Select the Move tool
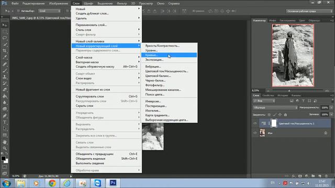The height and width of the screenshot is (188, 335). click(5, 25)
